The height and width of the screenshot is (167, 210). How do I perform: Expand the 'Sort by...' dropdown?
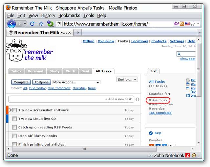click(x=127, y=80)
